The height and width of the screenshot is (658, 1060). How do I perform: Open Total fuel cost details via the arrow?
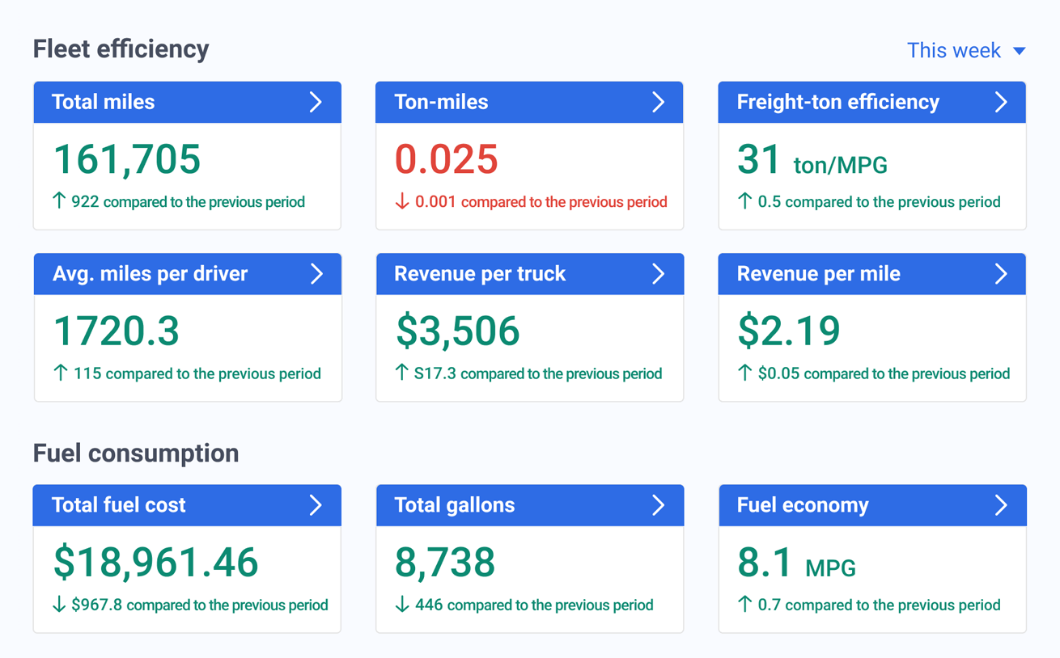click(x=316, y=505)
